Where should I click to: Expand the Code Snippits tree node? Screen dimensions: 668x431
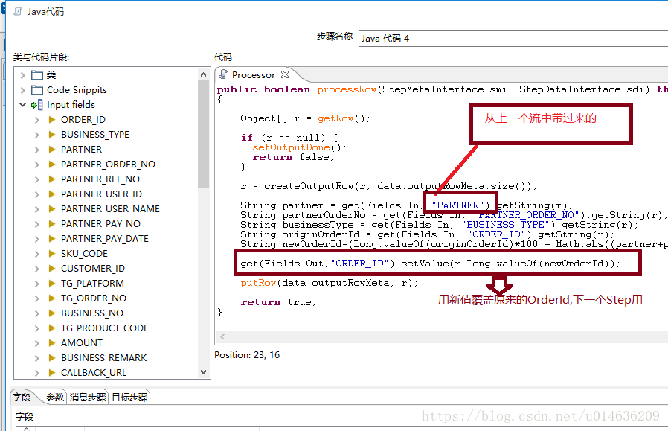pos(22,90)
